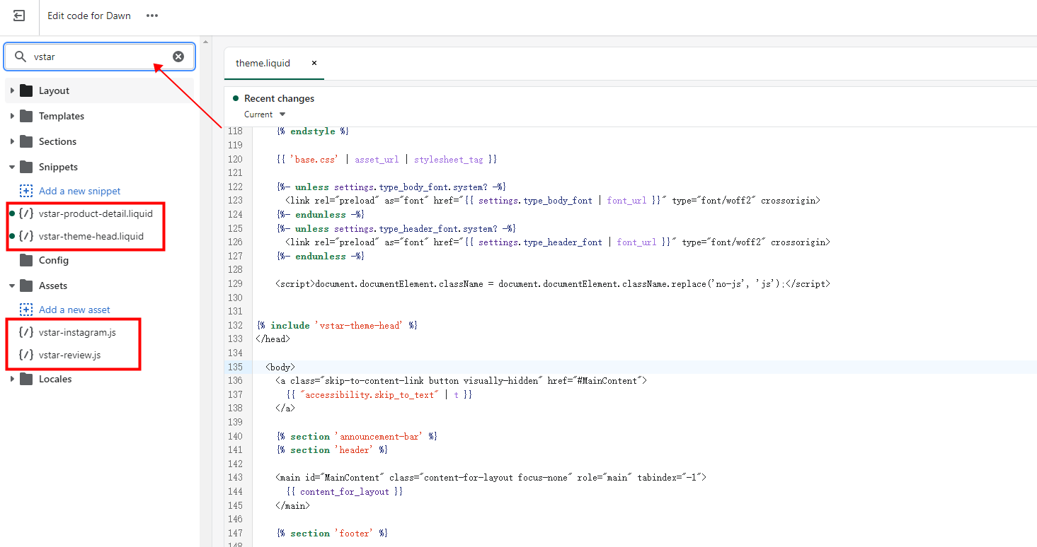This screenshot has height=547, width=1037.
Task: Click the section 'header' line
Action: (332, 450)
